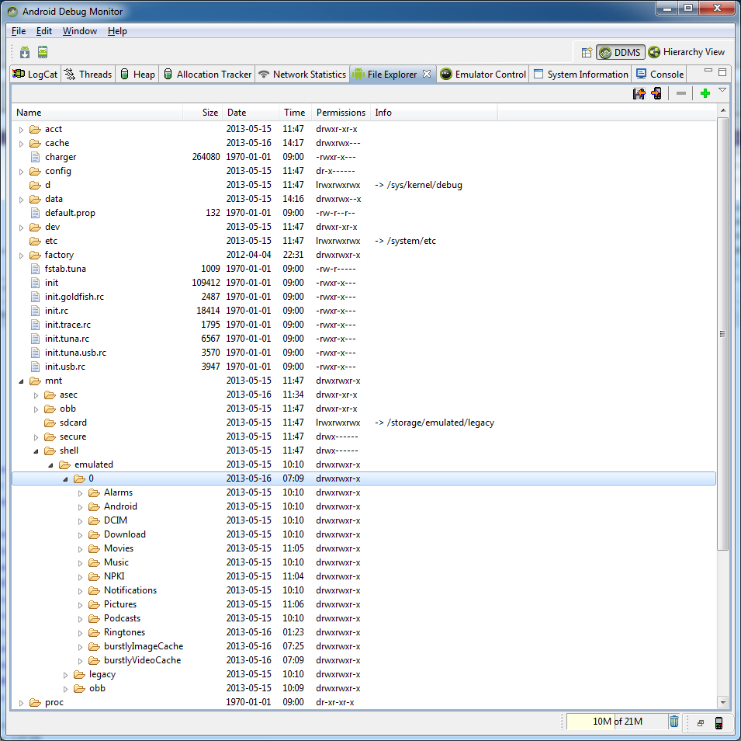Switch to the Emulator Control tab
The image size is (741, 741).
click(483, 75)
